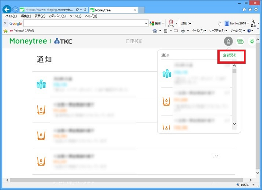Click the search magnifier in address bar
This screenshot has width=262, height=190.
click(x=77, y=10)
